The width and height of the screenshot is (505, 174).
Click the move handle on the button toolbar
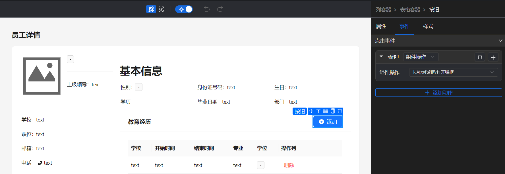(x=311, y=111)
